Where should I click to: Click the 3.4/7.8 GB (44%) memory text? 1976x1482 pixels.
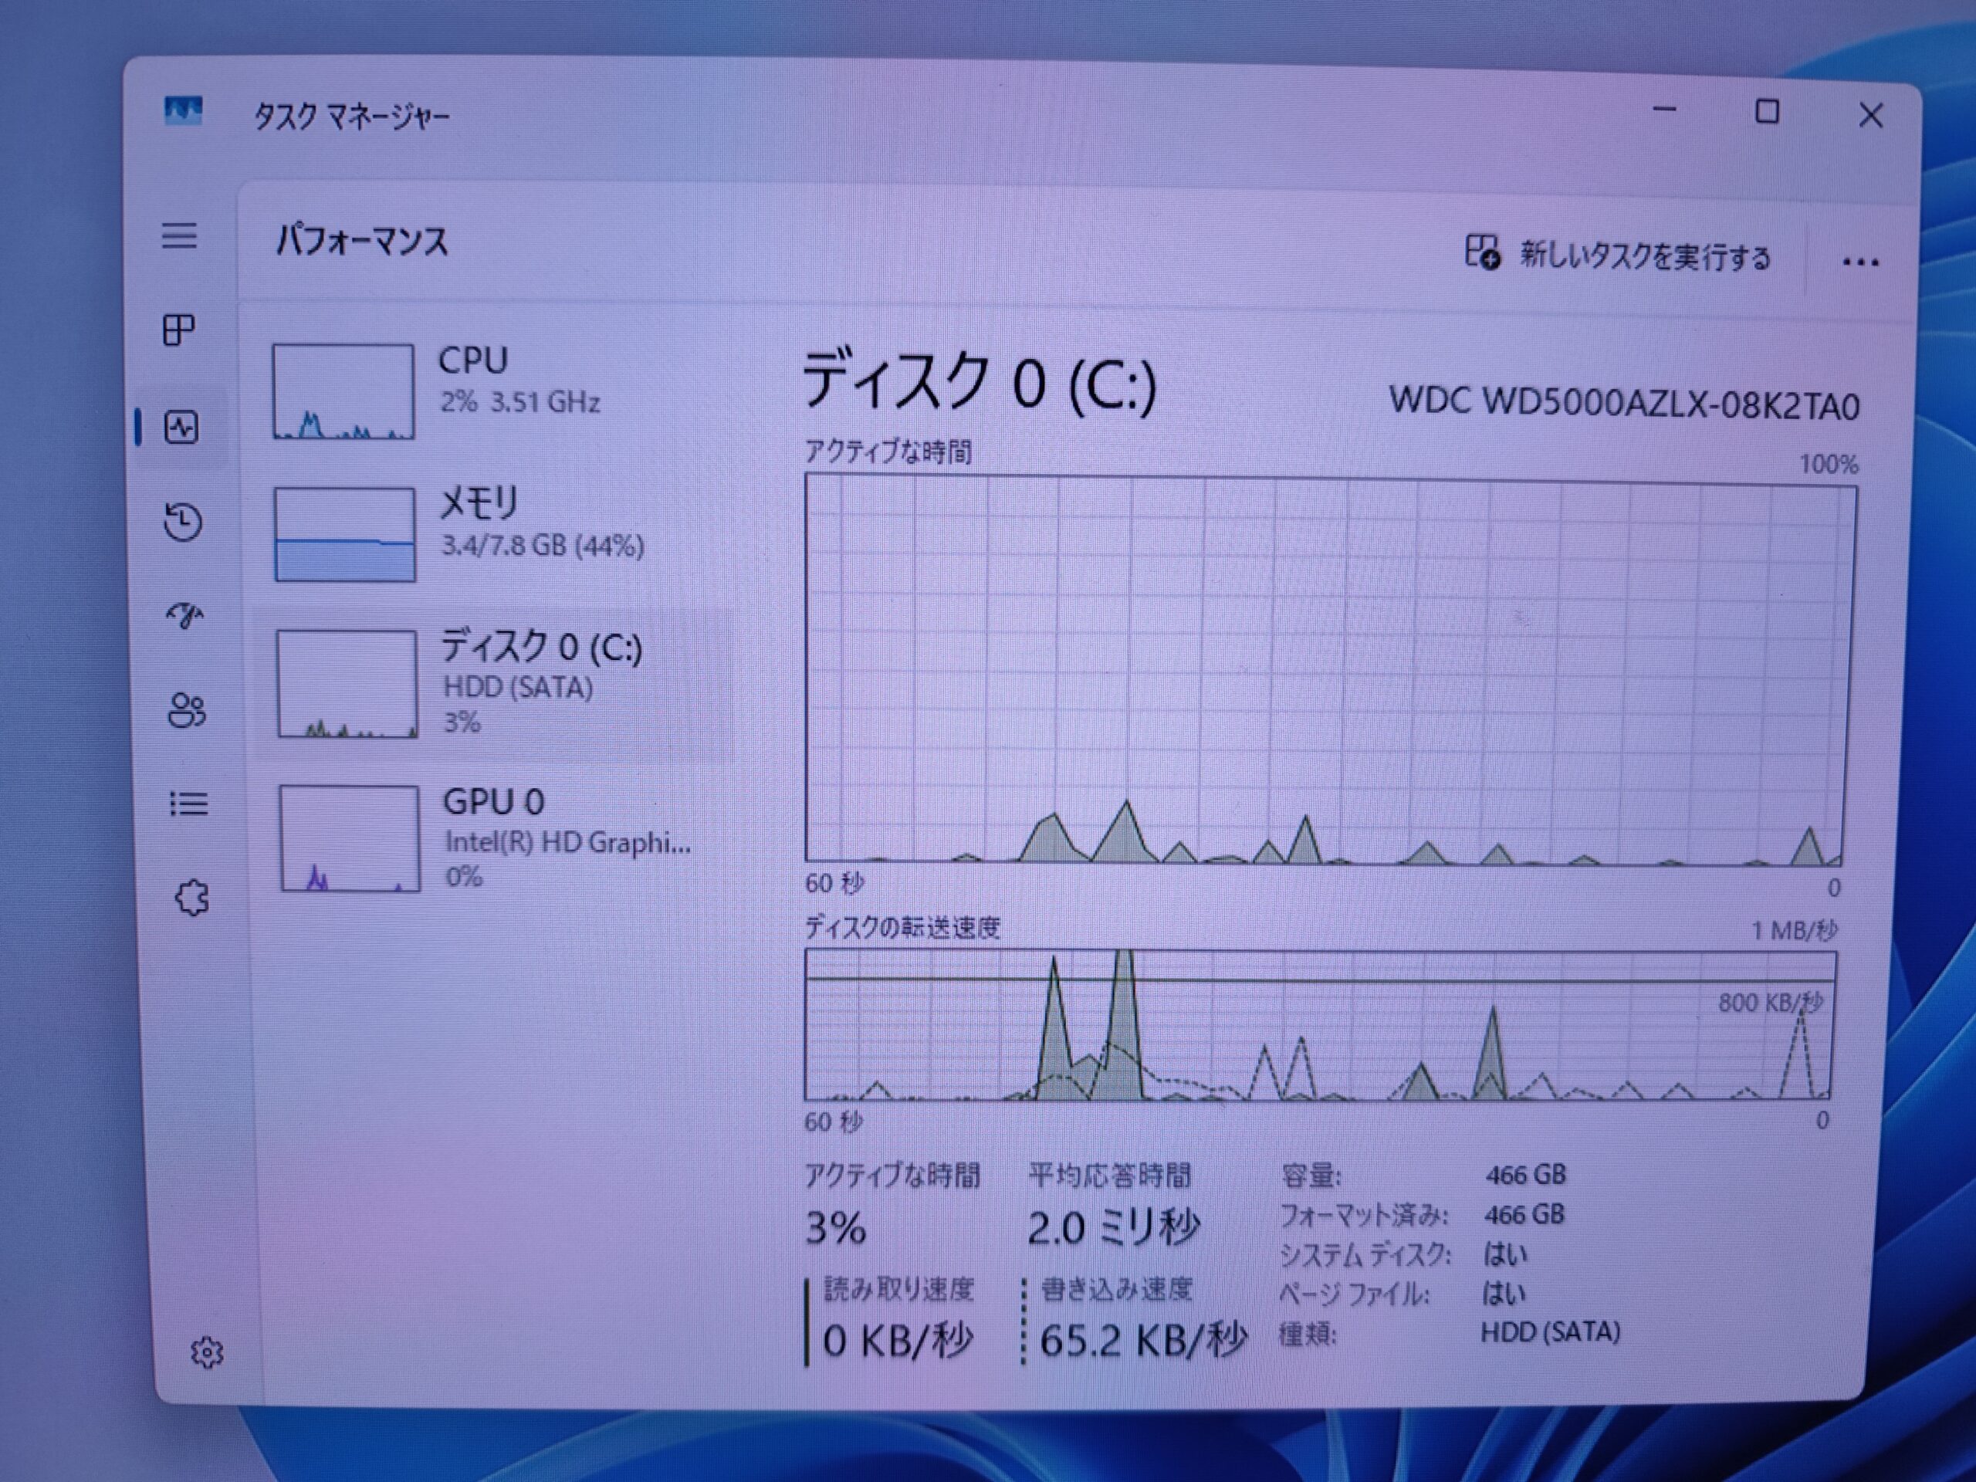pyautogui.click(x=543, y=545)
